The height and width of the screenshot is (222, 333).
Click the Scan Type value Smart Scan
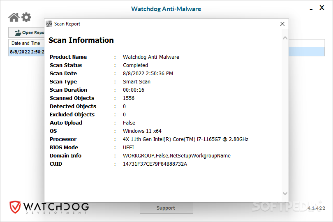click(x=136, y=81)
